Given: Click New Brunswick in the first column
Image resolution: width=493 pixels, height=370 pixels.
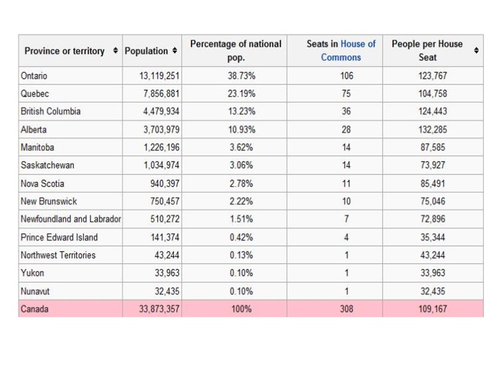Looking at the screenshot, I should 48,202.
